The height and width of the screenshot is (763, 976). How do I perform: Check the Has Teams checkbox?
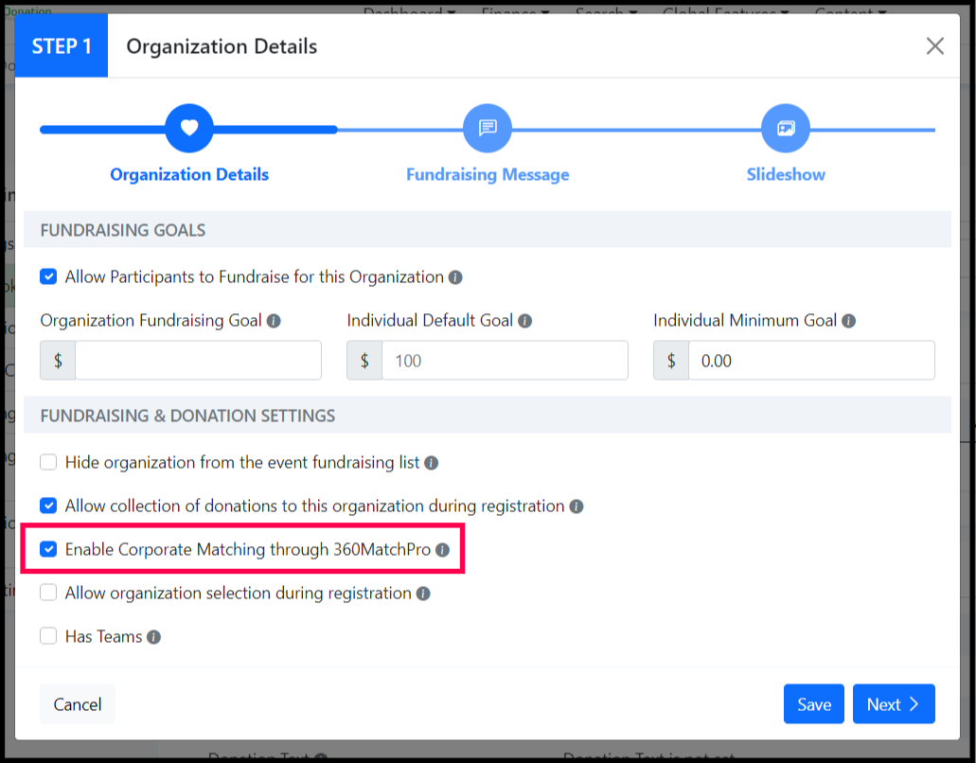48,637
